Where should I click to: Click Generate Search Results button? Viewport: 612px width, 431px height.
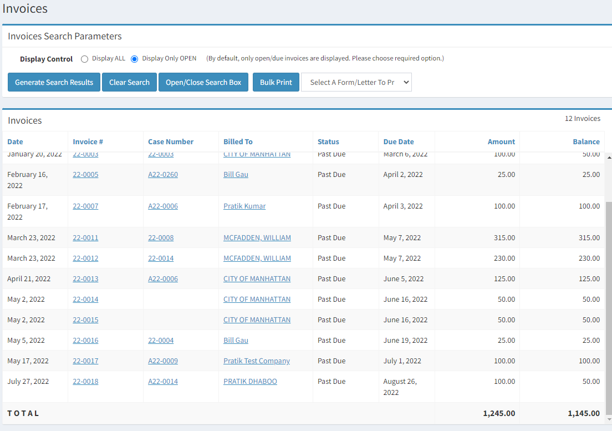(x=54, y=83)
